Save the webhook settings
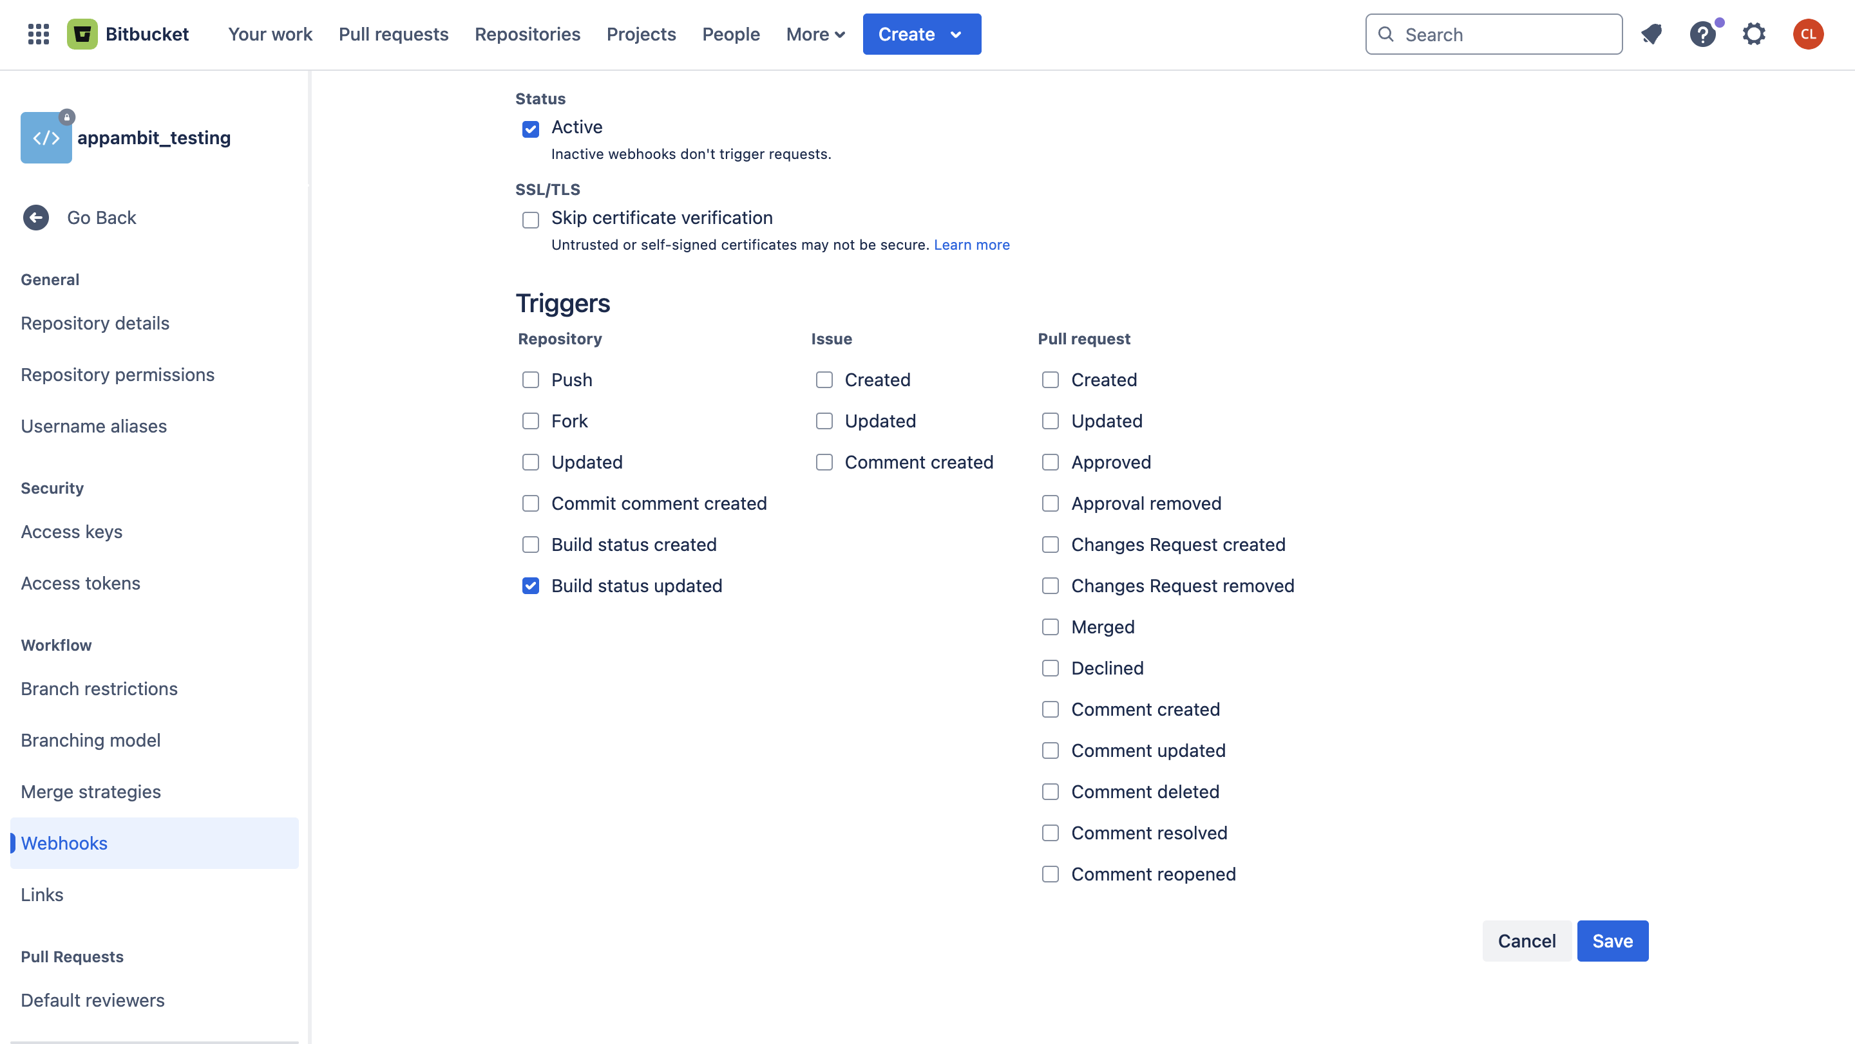 pyautogui.click(x=1612, y=940)
